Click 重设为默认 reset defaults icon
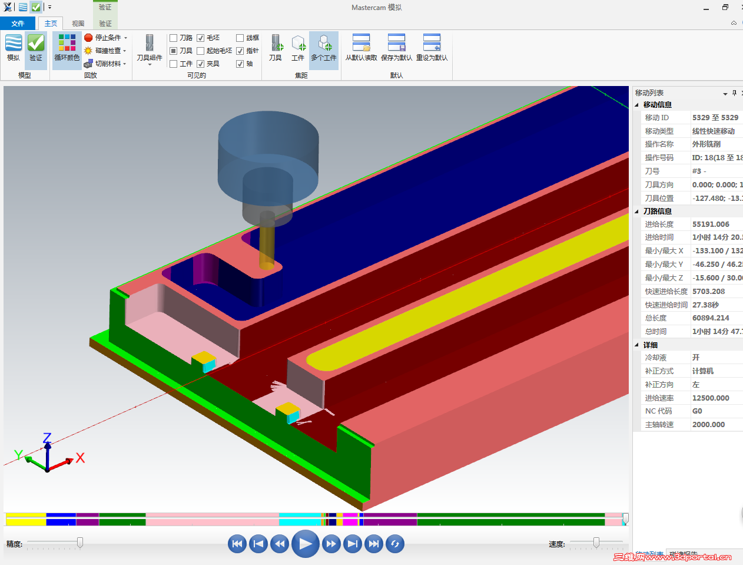743x565 pixels. (x=432, y=42)
